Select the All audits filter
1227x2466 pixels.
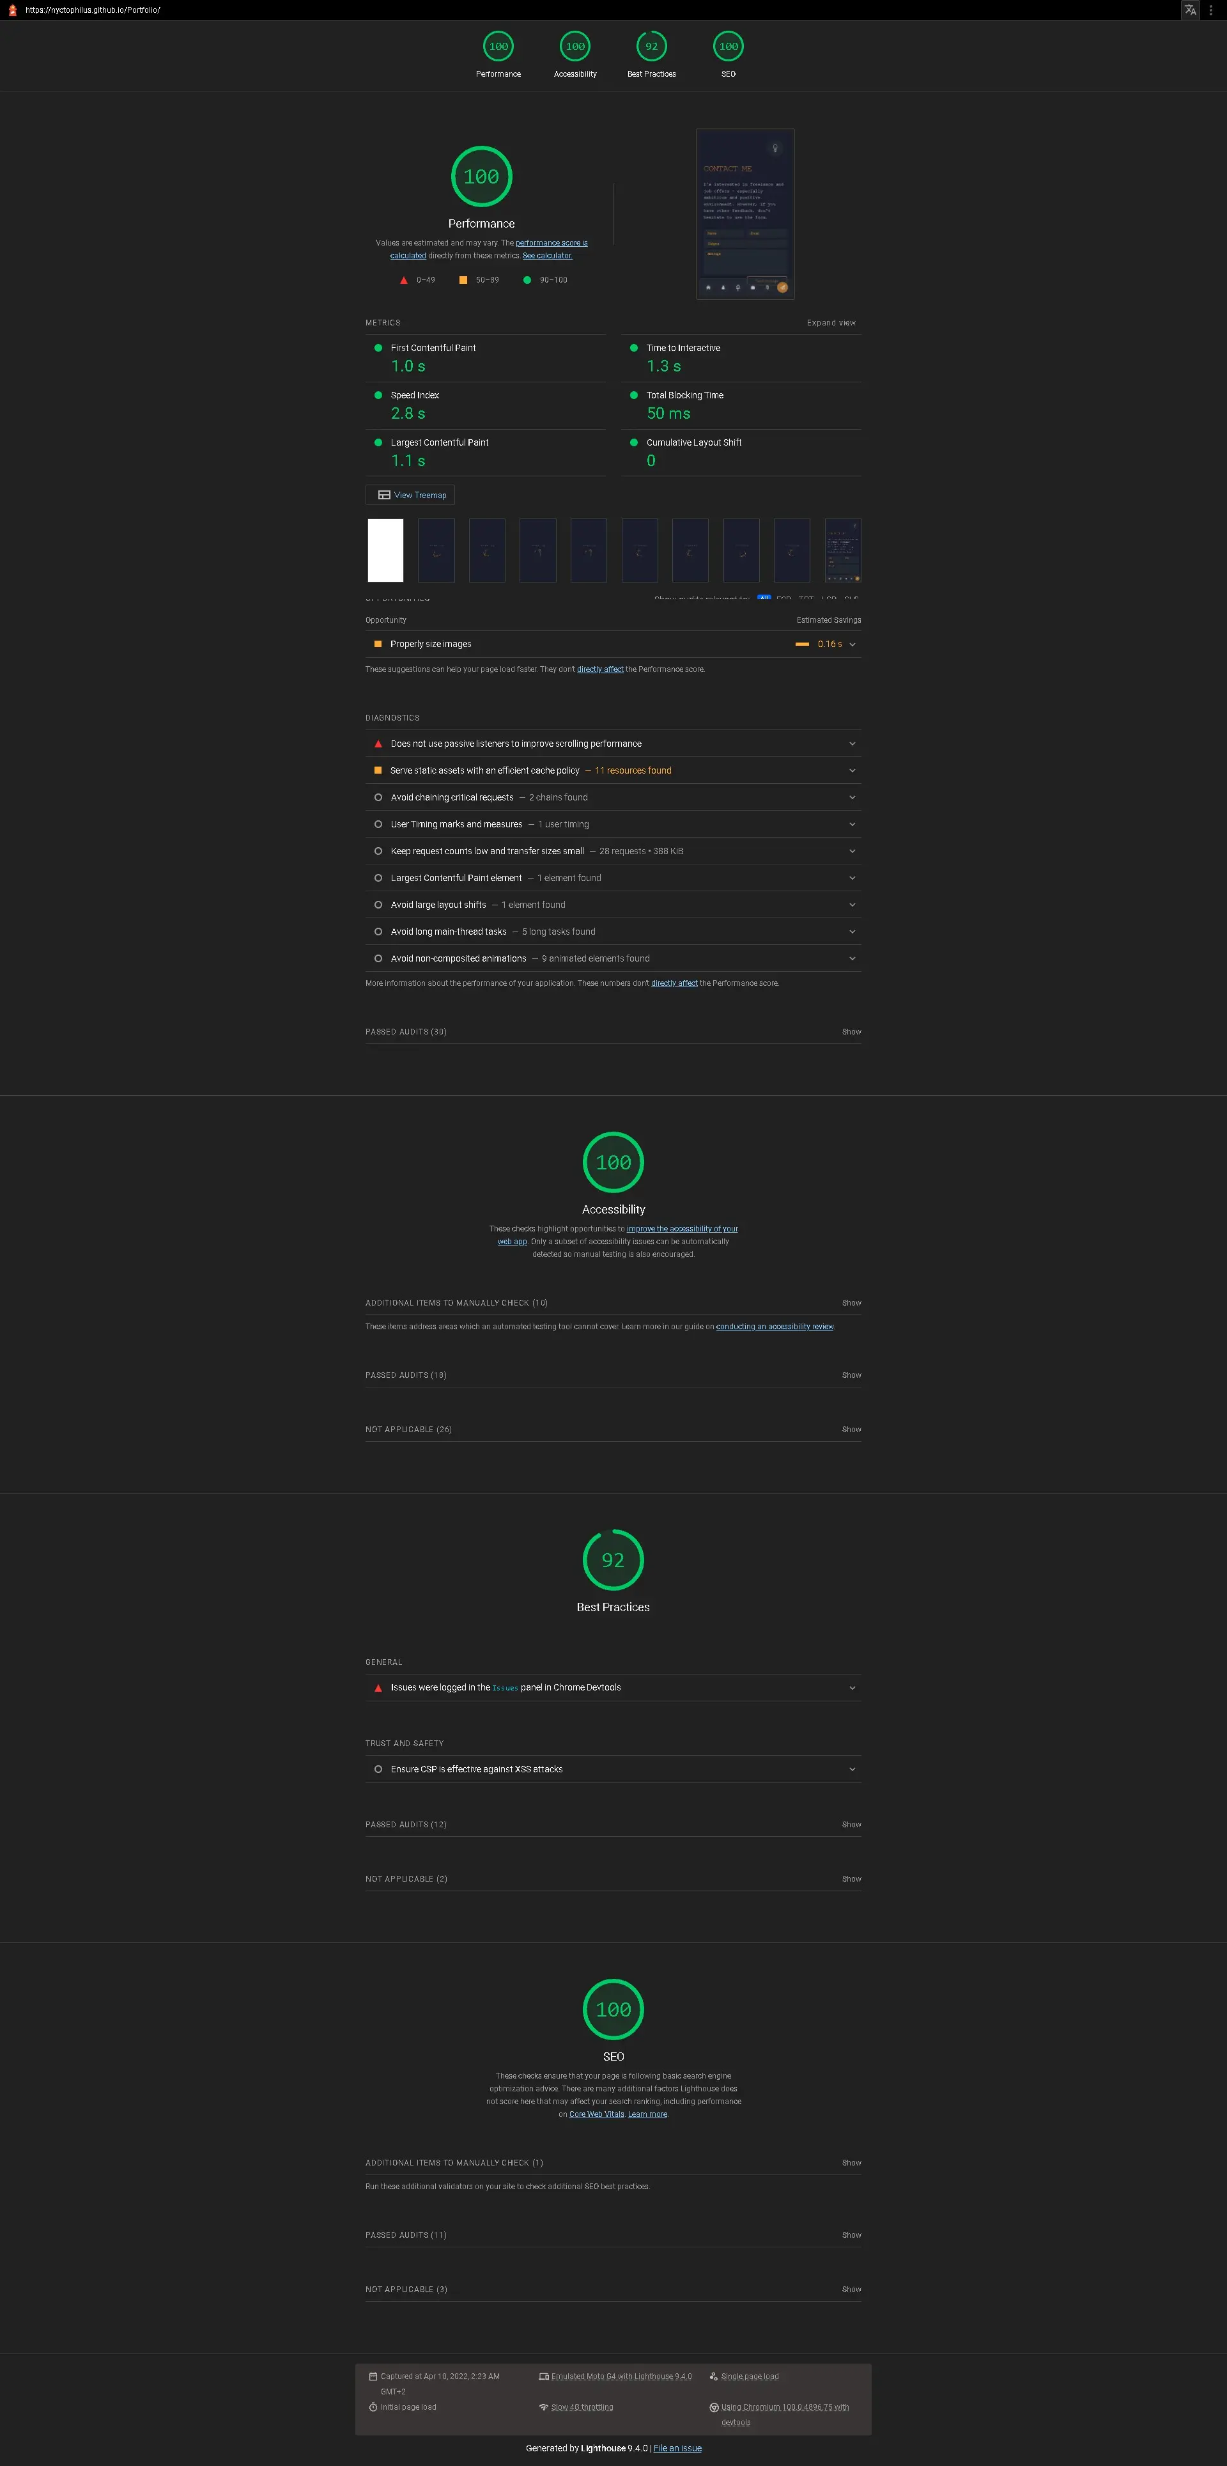pos(764,598)
